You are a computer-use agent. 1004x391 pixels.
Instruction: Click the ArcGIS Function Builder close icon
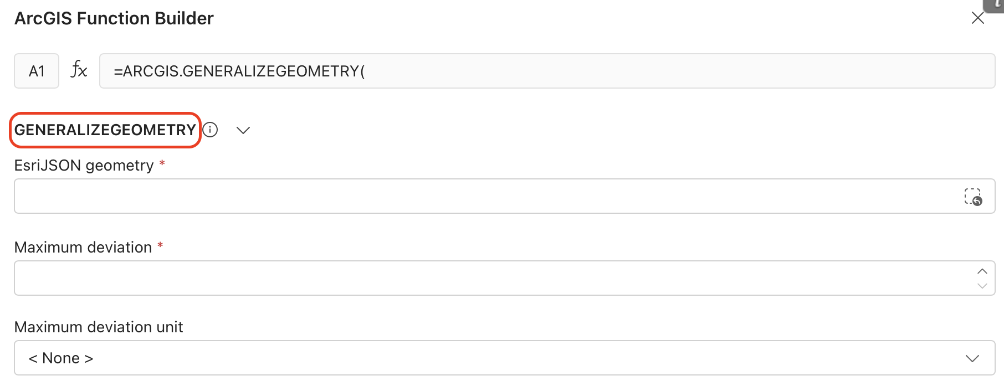tap(979, 18)
